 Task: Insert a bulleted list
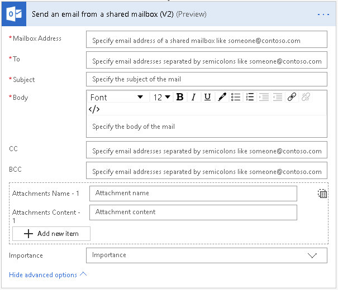[x=236, y=97]
